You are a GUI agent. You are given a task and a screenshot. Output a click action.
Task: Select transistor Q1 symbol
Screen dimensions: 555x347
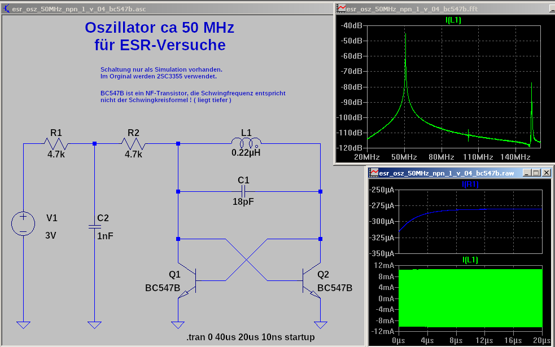pyautogui.click(x=187, y=280)
